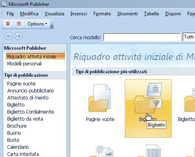Image resolution: width=195 pixels, height=157 pixels.
Task: Click the Microsoft Publisher sidebar header
Action: coord(25,48)
